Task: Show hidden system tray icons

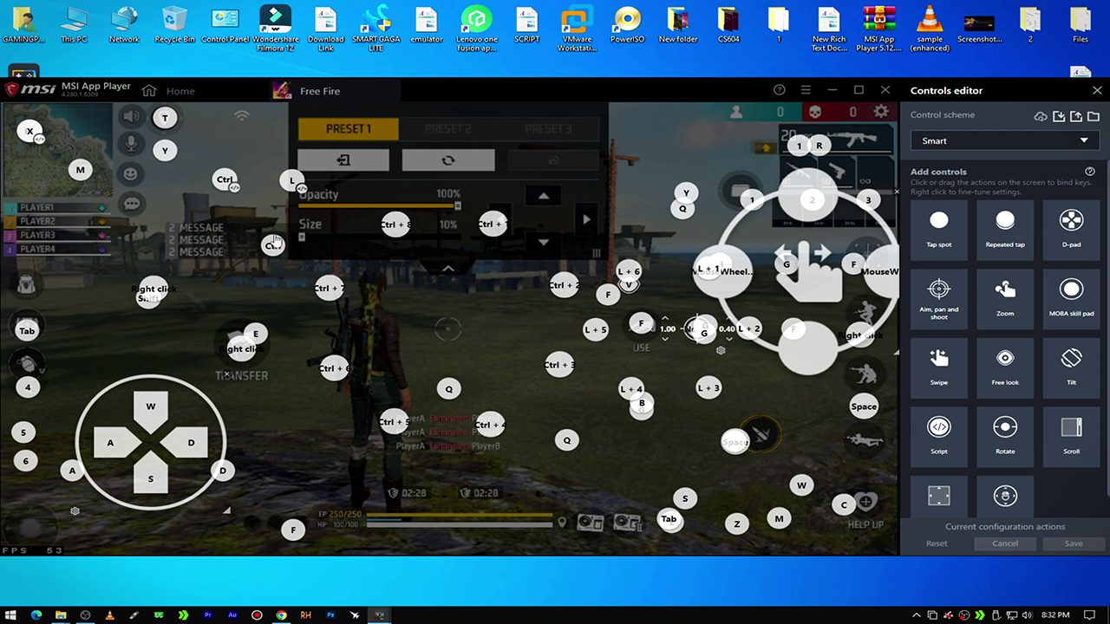Action: click(917, 614)
